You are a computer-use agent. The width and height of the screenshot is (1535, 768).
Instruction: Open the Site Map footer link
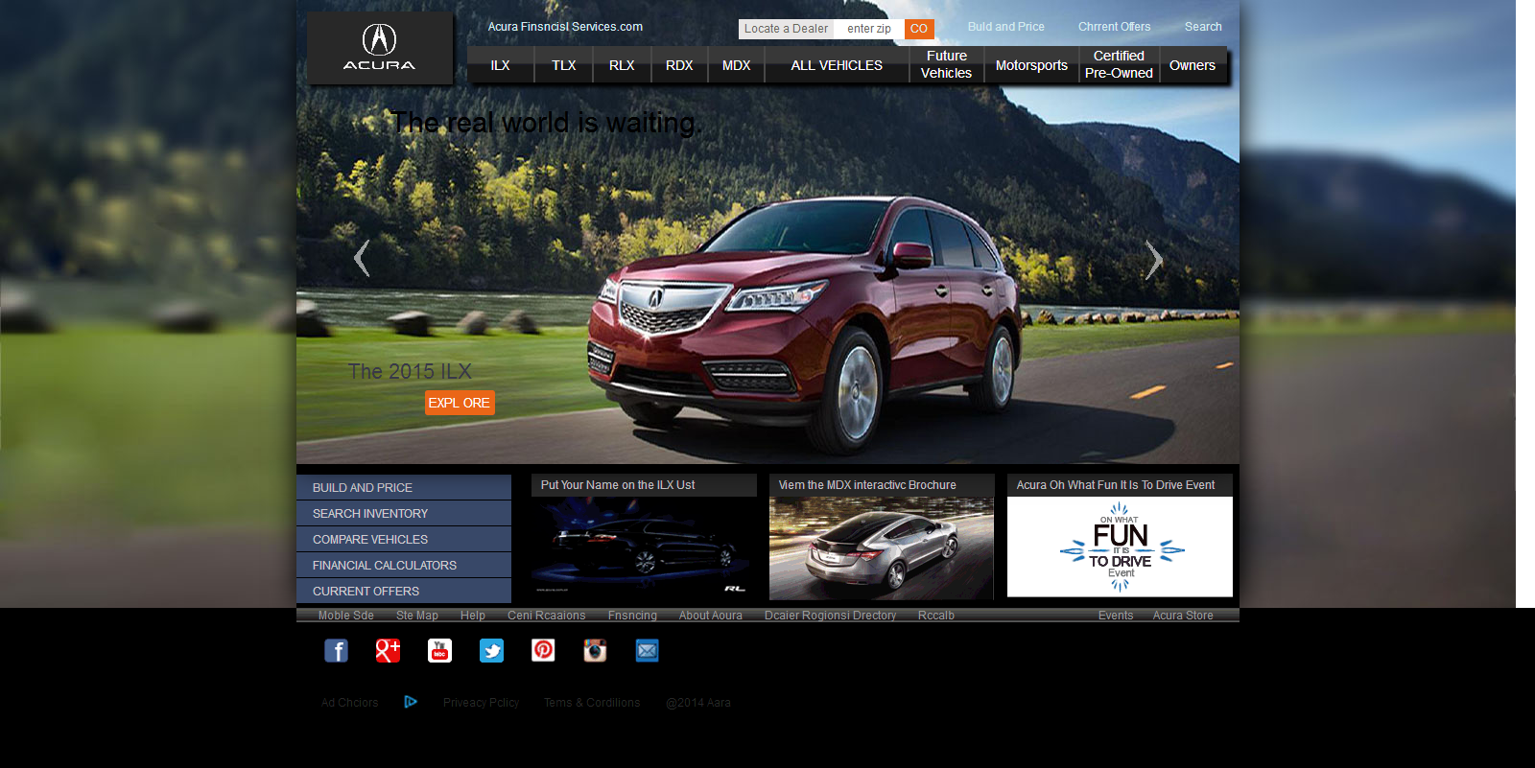417,616
